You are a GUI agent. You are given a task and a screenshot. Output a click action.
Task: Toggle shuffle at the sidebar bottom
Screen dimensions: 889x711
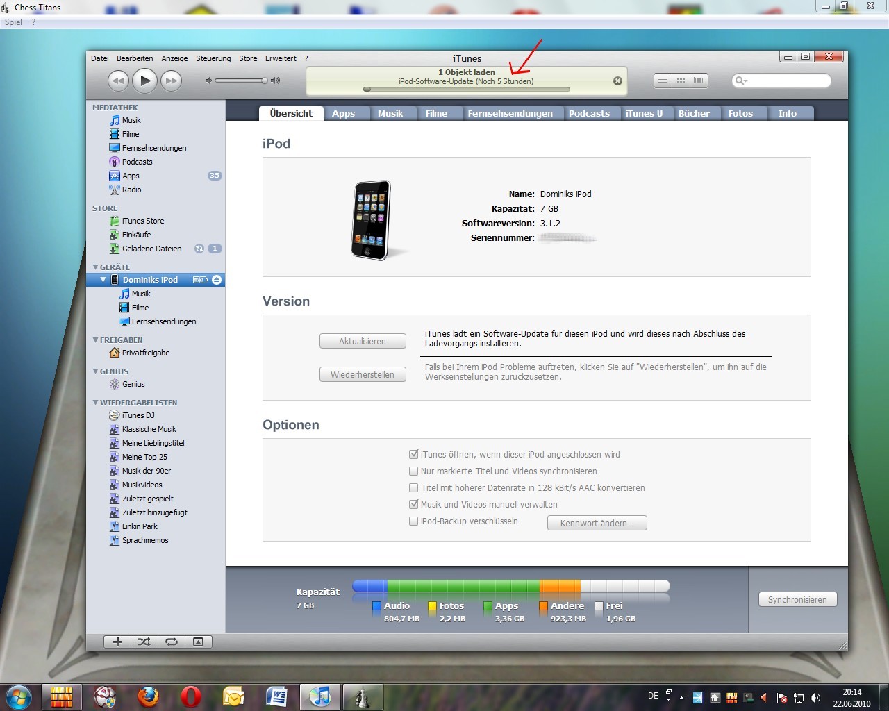(x=144, y=642)
